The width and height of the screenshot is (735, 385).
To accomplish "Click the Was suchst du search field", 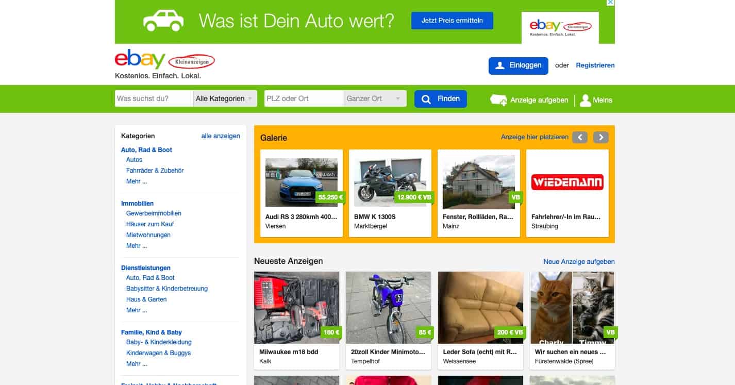I will point(154,98).
